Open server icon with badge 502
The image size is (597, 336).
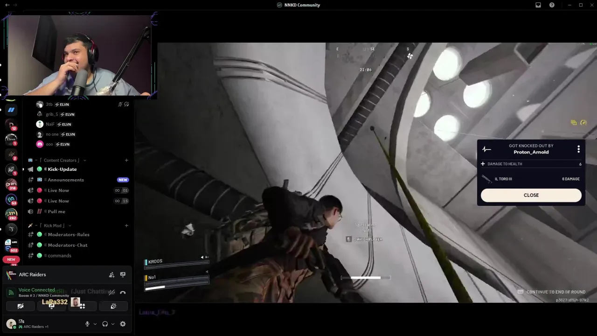click(11, 244)
